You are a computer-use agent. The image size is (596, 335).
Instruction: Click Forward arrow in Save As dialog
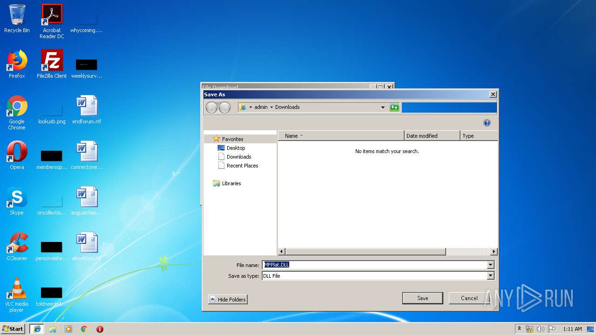[224, 107]
